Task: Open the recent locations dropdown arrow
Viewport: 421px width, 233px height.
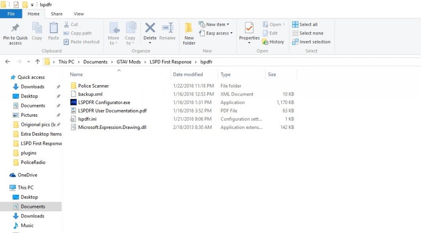Action: 29,62
